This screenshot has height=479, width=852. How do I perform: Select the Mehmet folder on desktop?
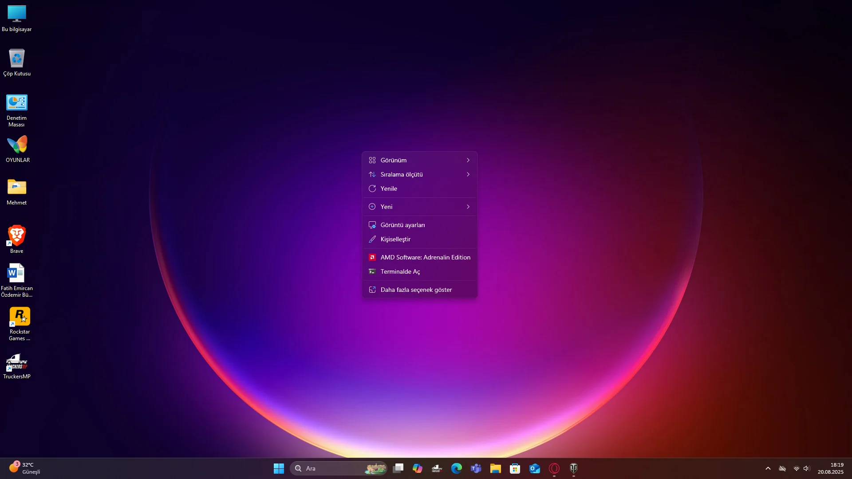tap(17, 188)
